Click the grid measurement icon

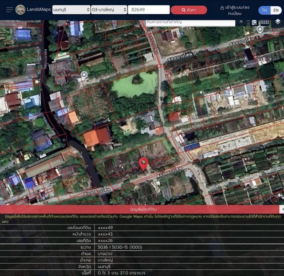[x=265, y=22]
